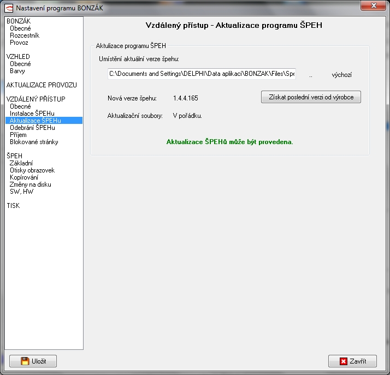Open the Barvy settings page
Screen dimensions: 390x375
(17, 71)
